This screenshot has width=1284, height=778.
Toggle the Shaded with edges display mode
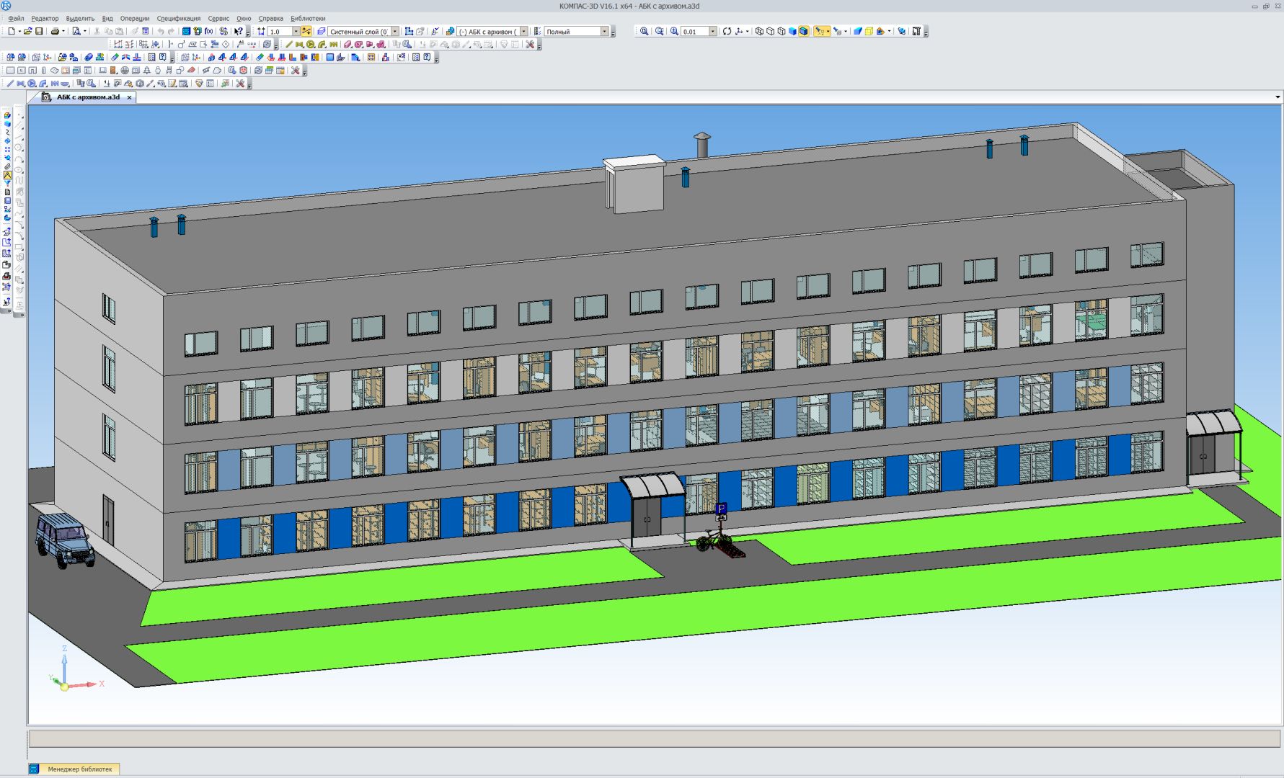(803, 32)
